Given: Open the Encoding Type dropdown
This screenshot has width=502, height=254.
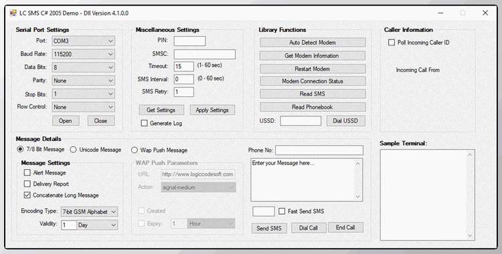Looking at the screenshot, I should coord(89,211).
